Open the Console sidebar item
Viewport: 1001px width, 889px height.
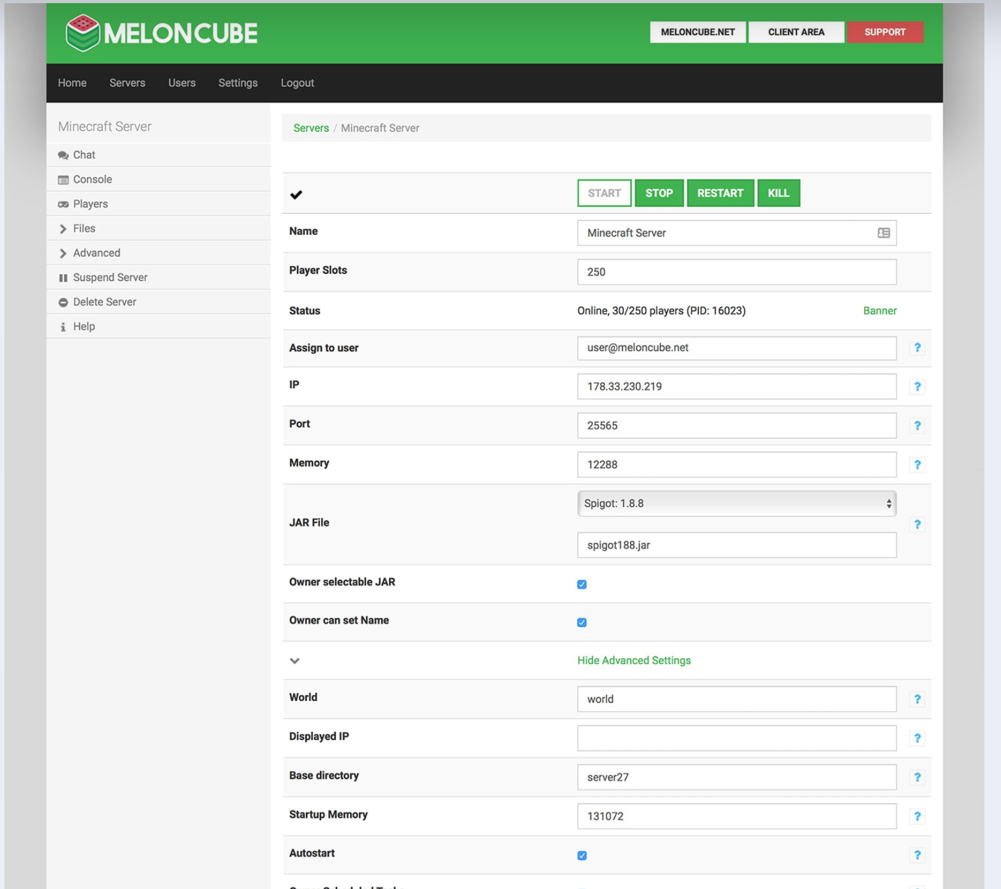pyautogui.click(x=158, y=179)
